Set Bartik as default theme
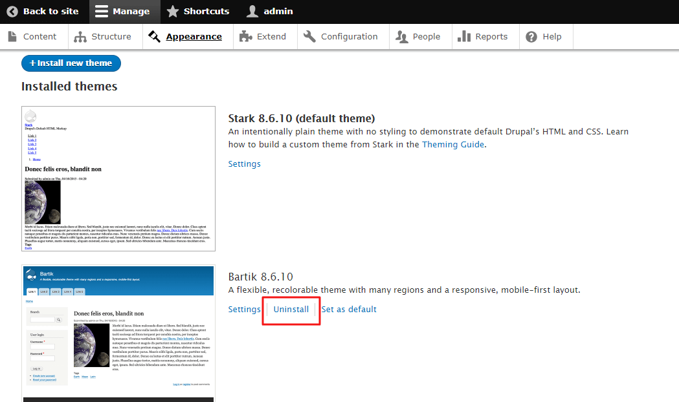Image resolution: width=679 pixels, height=402 pixels. pyautogui.click(x=349, y=309)
